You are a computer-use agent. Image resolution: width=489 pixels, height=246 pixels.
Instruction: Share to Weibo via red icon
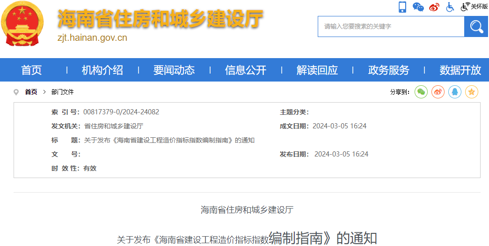point(438,92)
